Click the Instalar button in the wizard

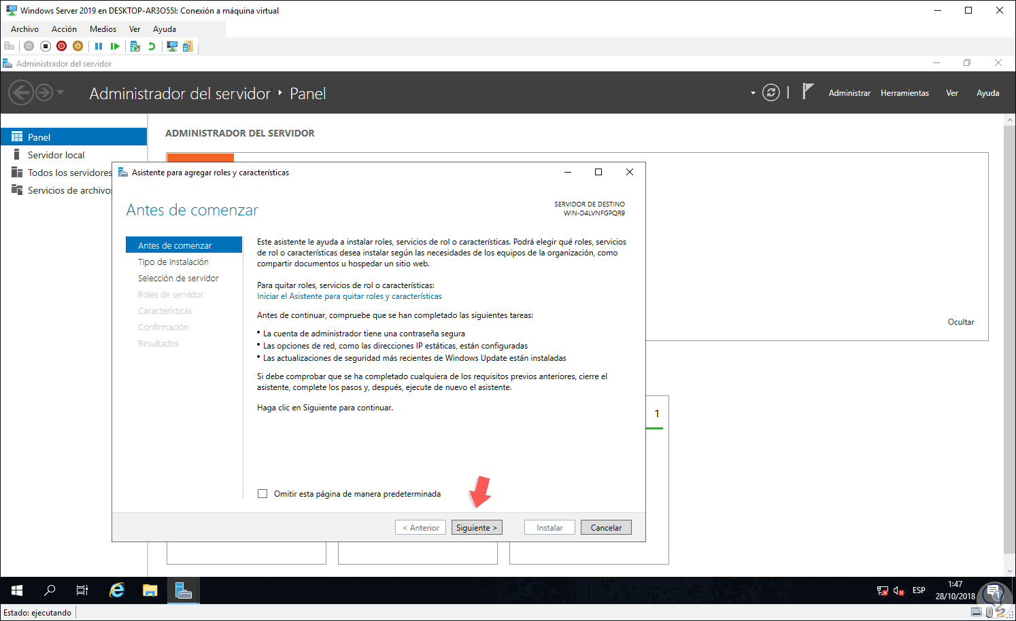[x=549, y=528]
